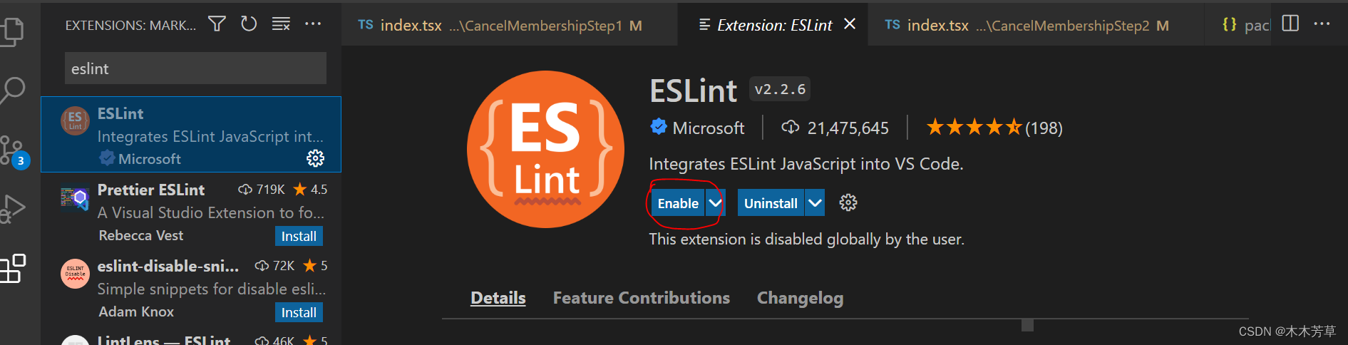Image resolution: width=1348 pixels, height=345 pixels.
Task: Click the eslint-disable-snippets 72K download count
Action: pyautogui.click(x=275, y=265)
